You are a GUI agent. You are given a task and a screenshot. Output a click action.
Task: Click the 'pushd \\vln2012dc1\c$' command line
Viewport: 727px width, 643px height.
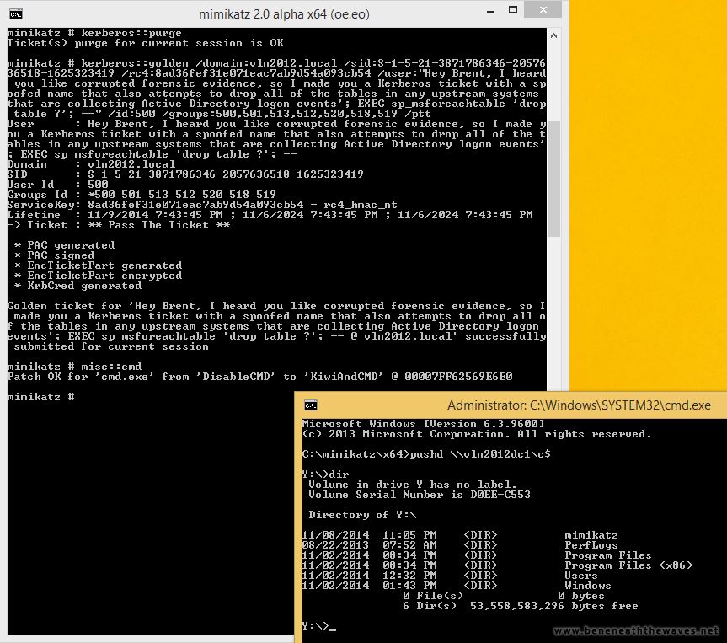coord(426,454)
